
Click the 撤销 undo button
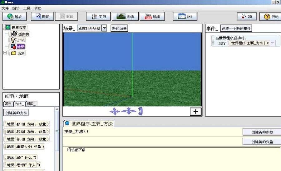tap(42, 16)
